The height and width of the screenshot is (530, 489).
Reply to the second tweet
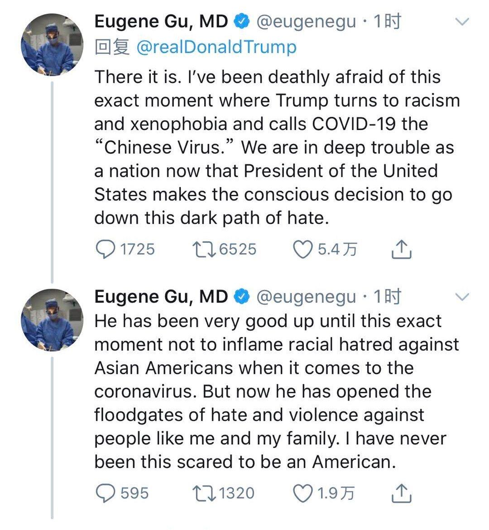coord(106,493)
